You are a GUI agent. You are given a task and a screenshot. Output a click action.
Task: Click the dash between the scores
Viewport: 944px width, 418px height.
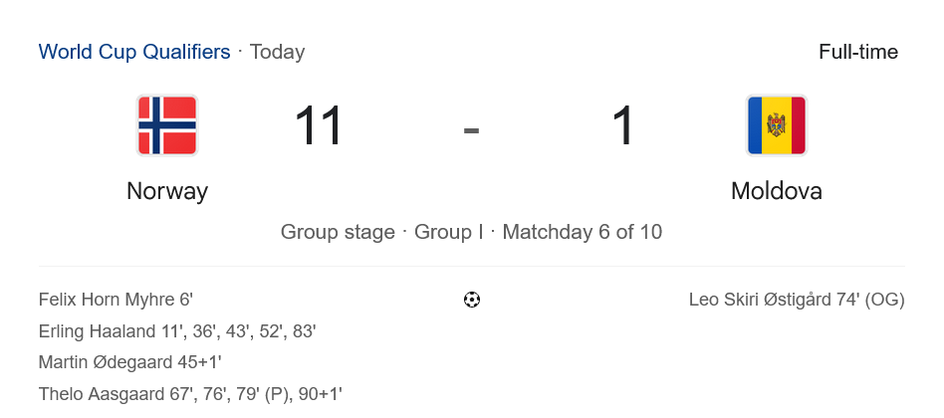[471, 129]
